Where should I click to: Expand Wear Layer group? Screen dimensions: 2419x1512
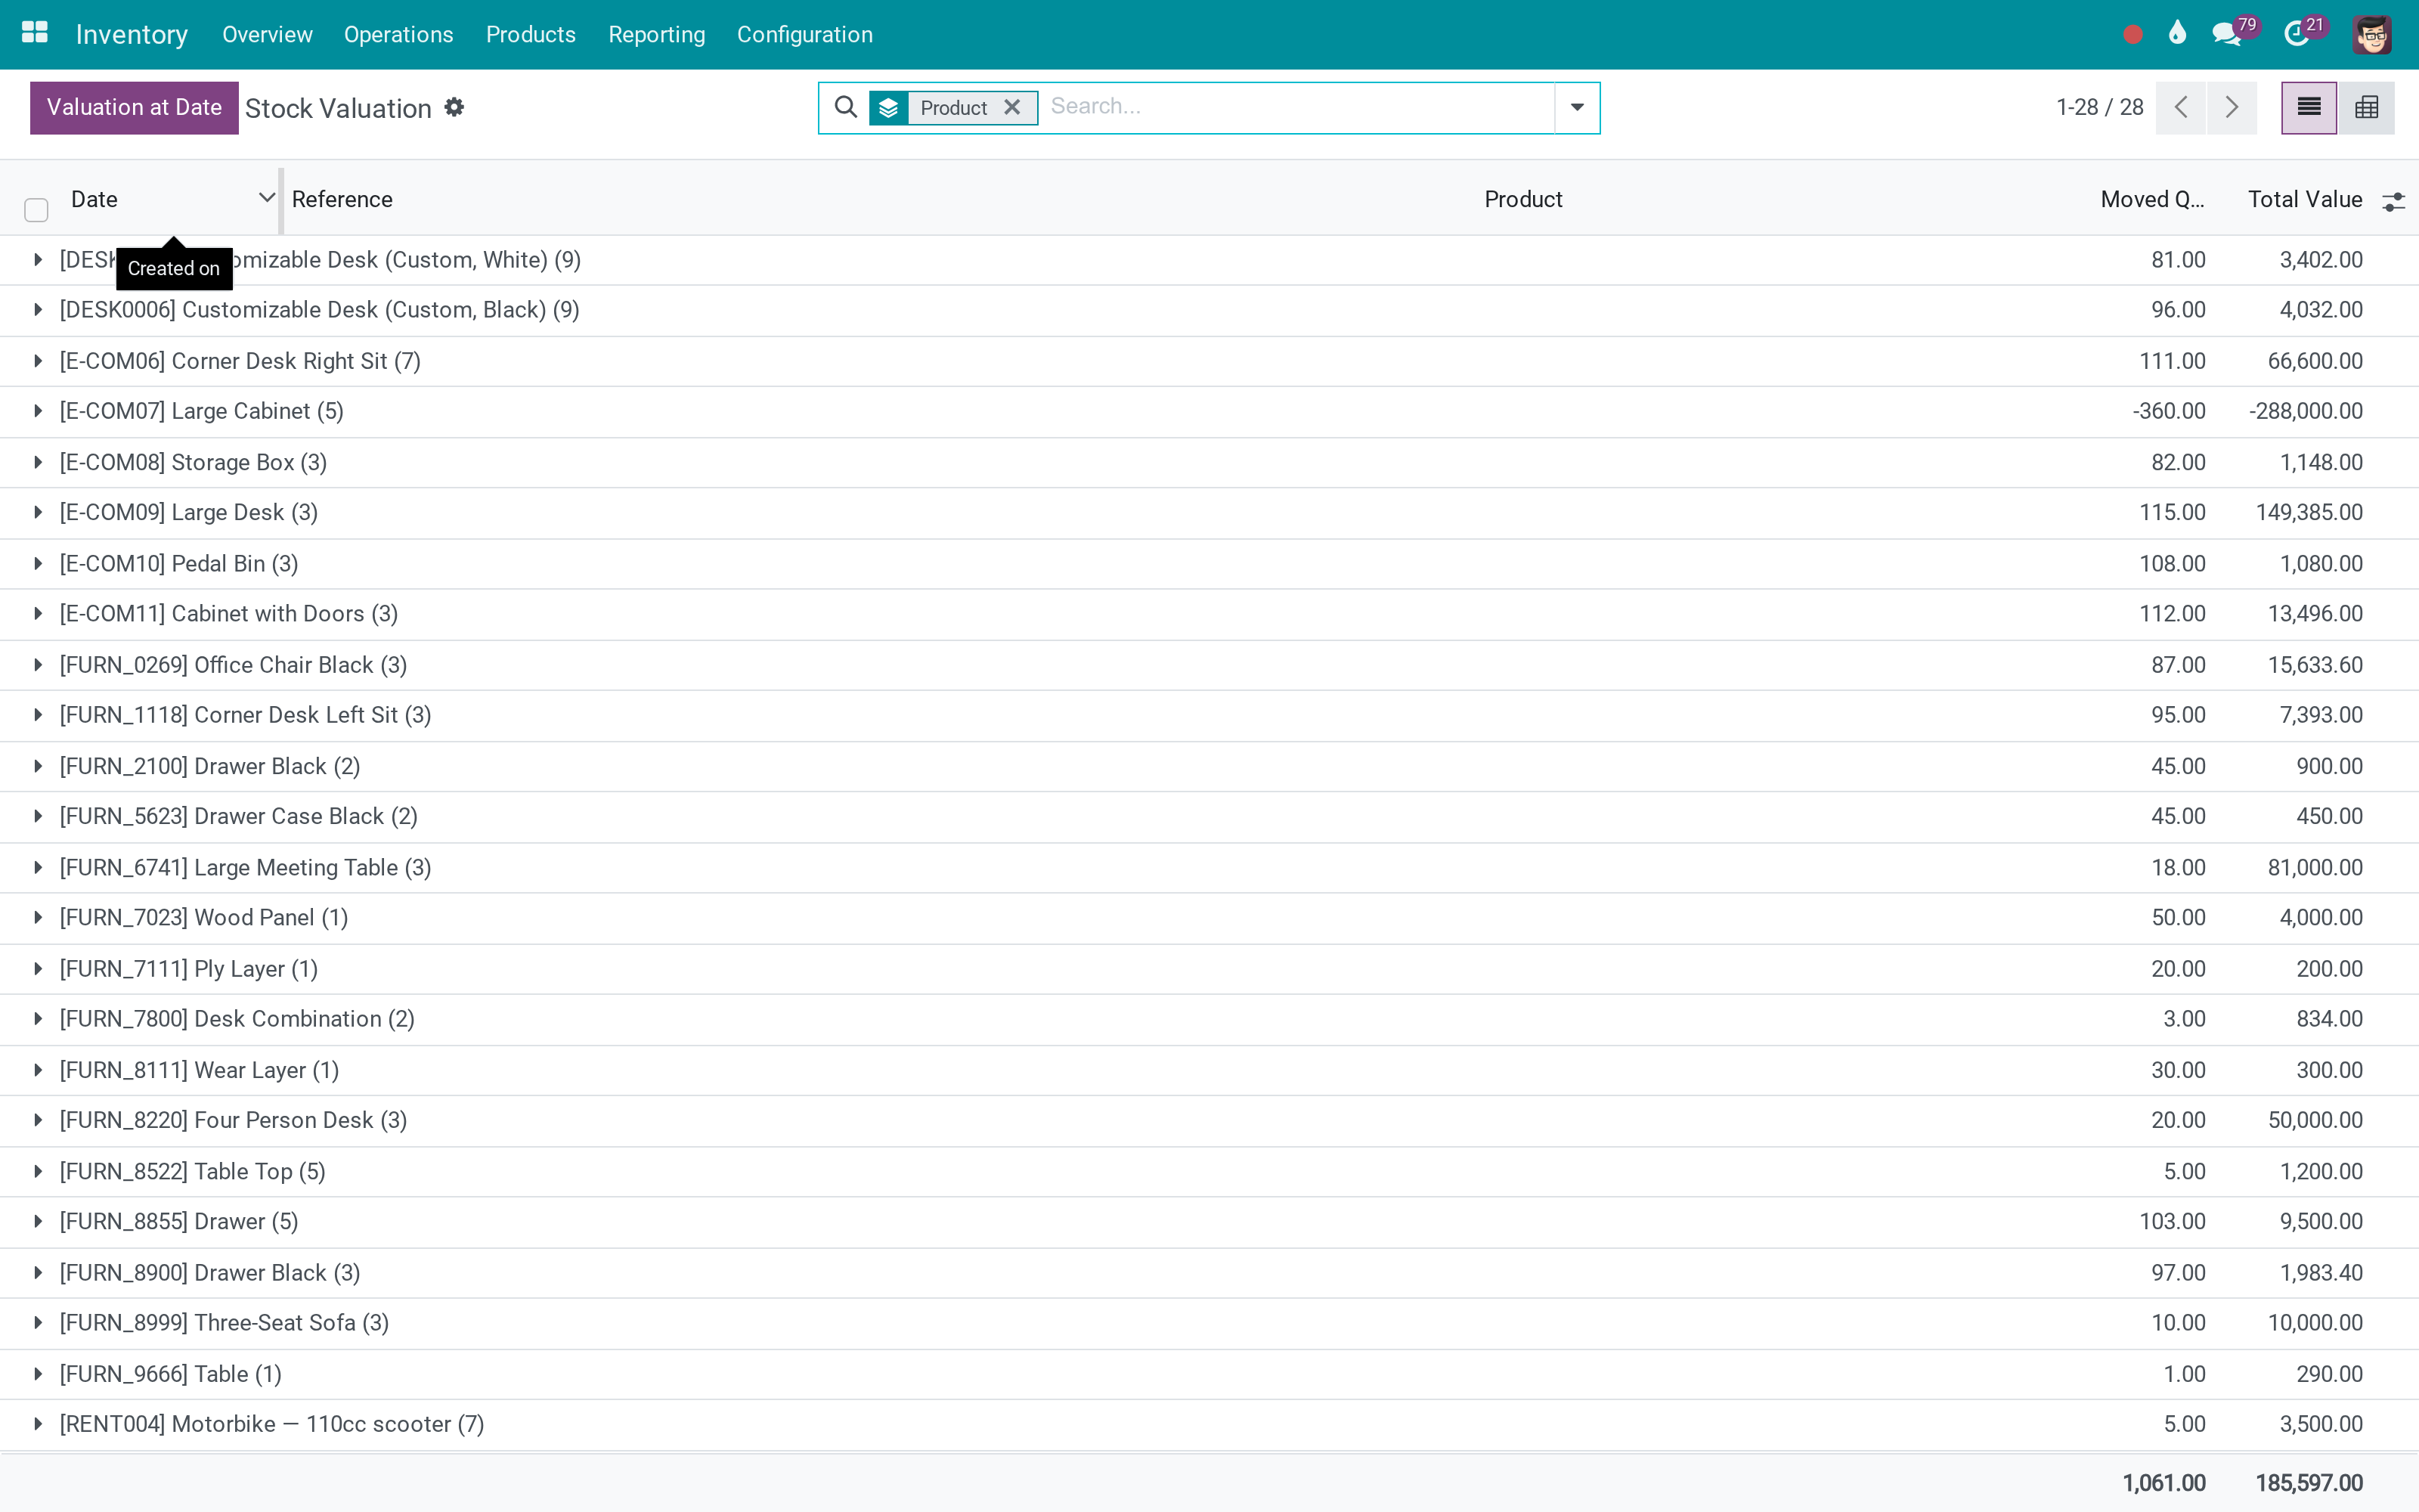point(38,1070)
